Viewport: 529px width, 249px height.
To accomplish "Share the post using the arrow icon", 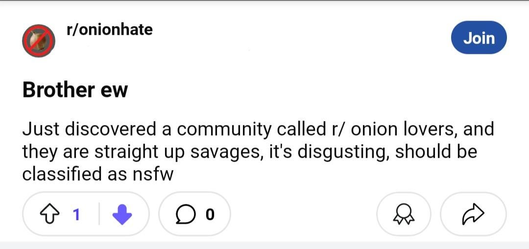I will click(x=473, y=214).
